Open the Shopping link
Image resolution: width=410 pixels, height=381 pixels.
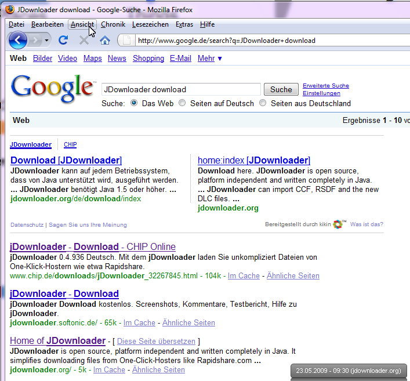pos(148,59)
